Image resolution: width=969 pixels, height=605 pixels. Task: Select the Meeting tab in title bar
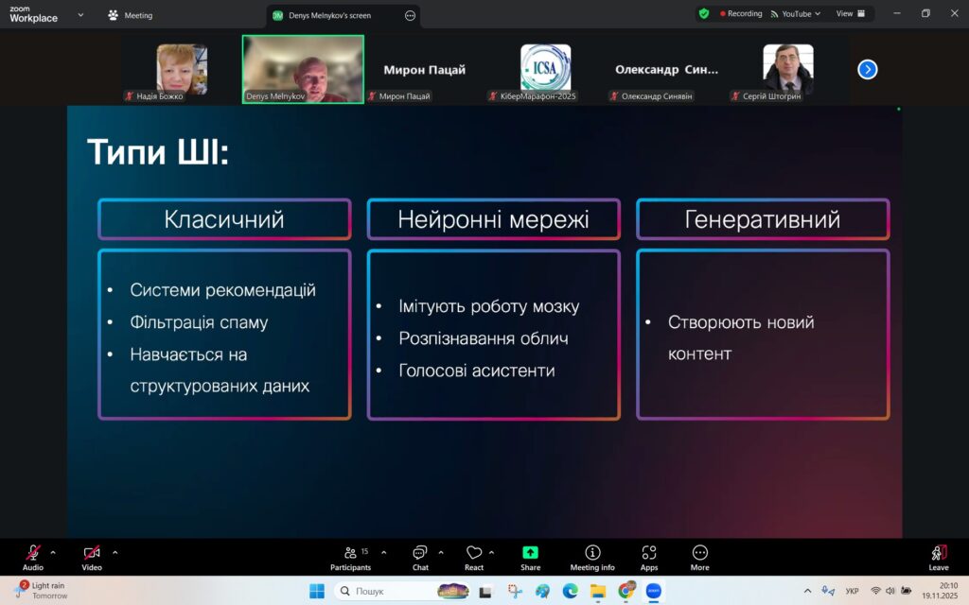click(131, 15)
